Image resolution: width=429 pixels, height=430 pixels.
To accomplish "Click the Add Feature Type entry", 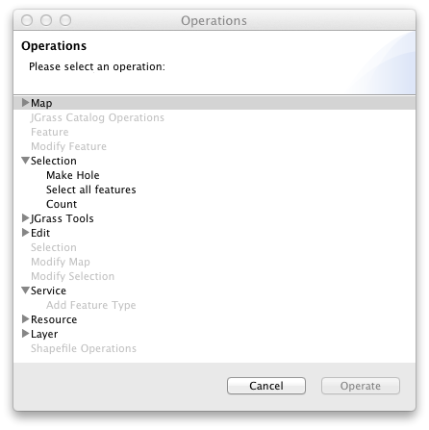I will pos(91,305).
